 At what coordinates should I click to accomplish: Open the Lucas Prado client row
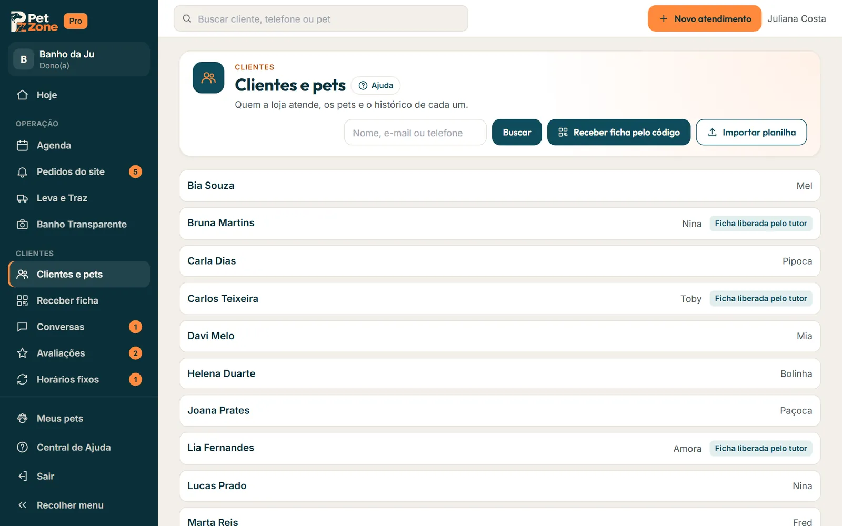[x=500, y=486]
